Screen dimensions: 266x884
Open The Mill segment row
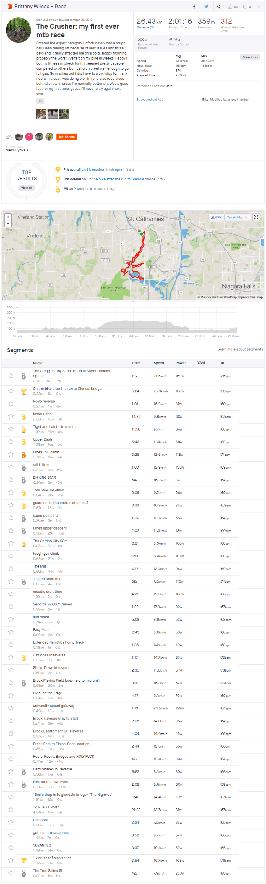133,569
